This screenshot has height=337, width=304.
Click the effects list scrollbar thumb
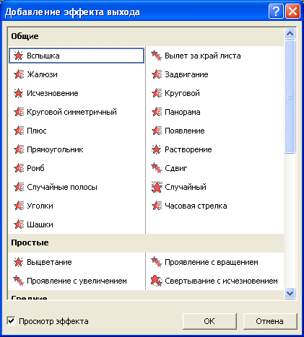click(290, 97)
